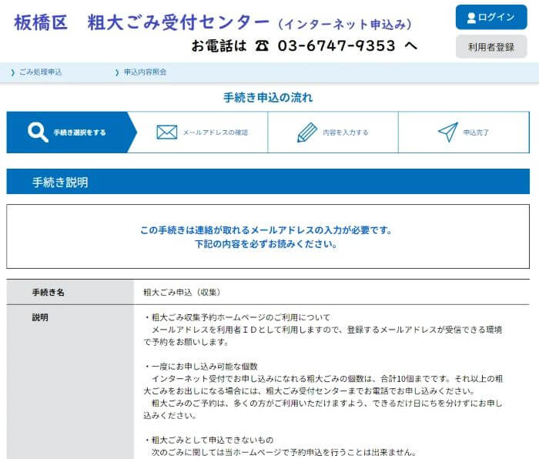The width and height of the screenshot is (539, 459).
Task: Select the 申込完了 step label
Action: coord(476,132)
